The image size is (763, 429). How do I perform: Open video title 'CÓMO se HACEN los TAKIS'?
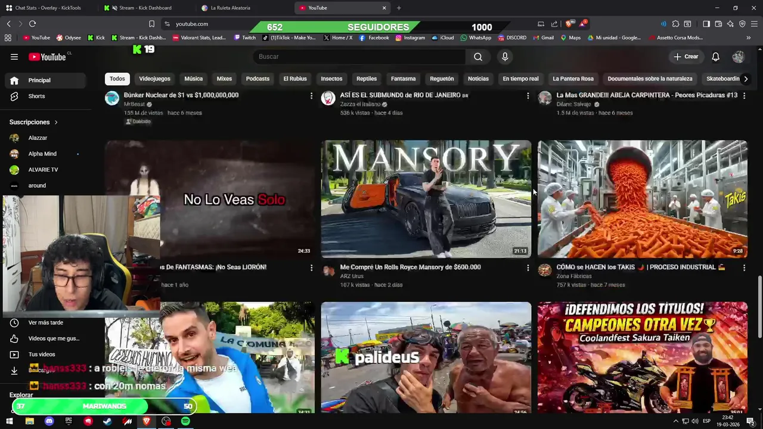[x=641, y=268]
